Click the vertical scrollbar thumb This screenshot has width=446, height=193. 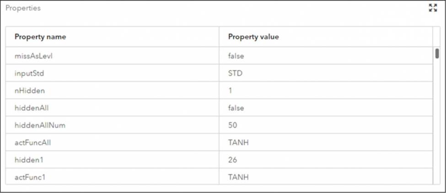point(437,54)
